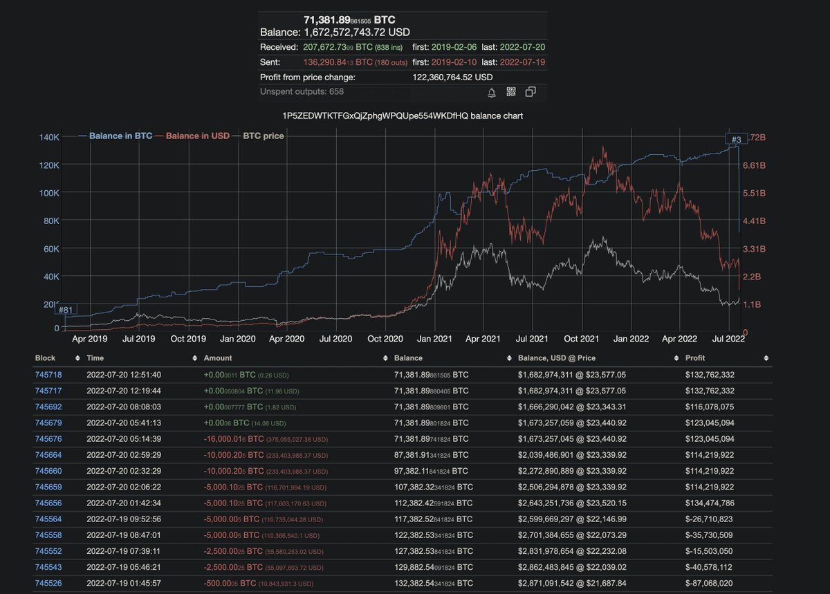
Task: Sort by Balance, USD @ Price arrows
Action: 676,358
